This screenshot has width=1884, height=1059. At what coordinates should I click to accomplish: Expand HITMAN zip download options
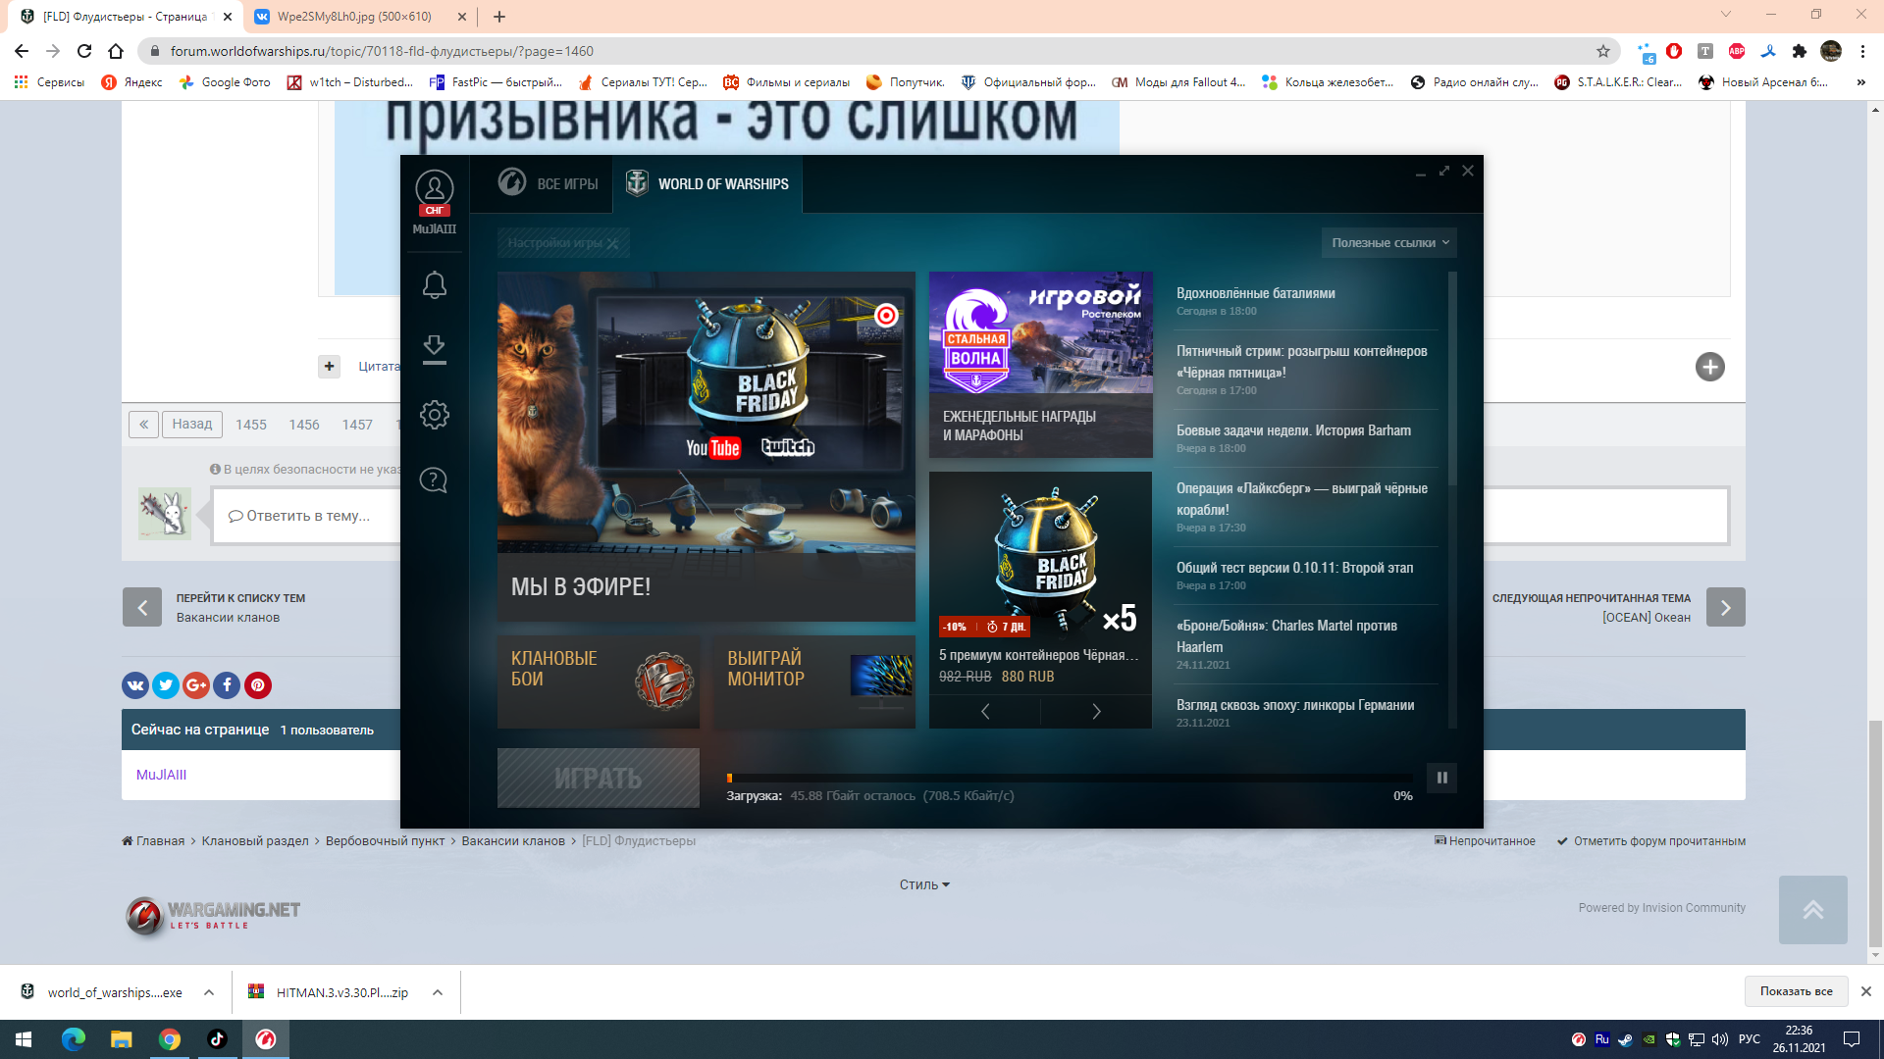point(438,992)
